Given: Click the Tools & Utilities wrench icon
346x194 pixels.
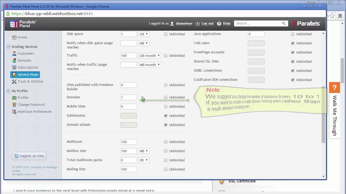Looking at the screenshot, I should [x=14, y=81].
